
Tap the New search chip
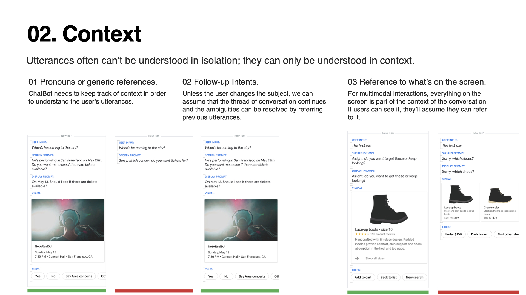(414, 277)
